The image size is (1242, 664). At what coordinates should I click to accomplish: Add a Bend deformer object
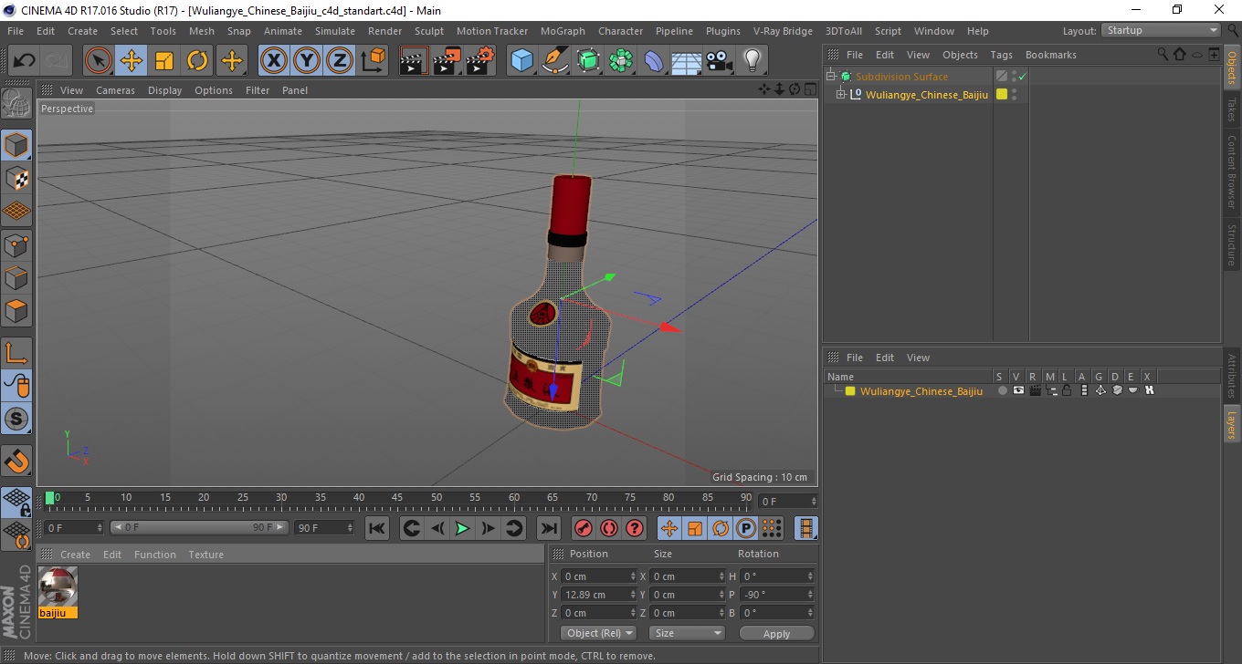654,61
